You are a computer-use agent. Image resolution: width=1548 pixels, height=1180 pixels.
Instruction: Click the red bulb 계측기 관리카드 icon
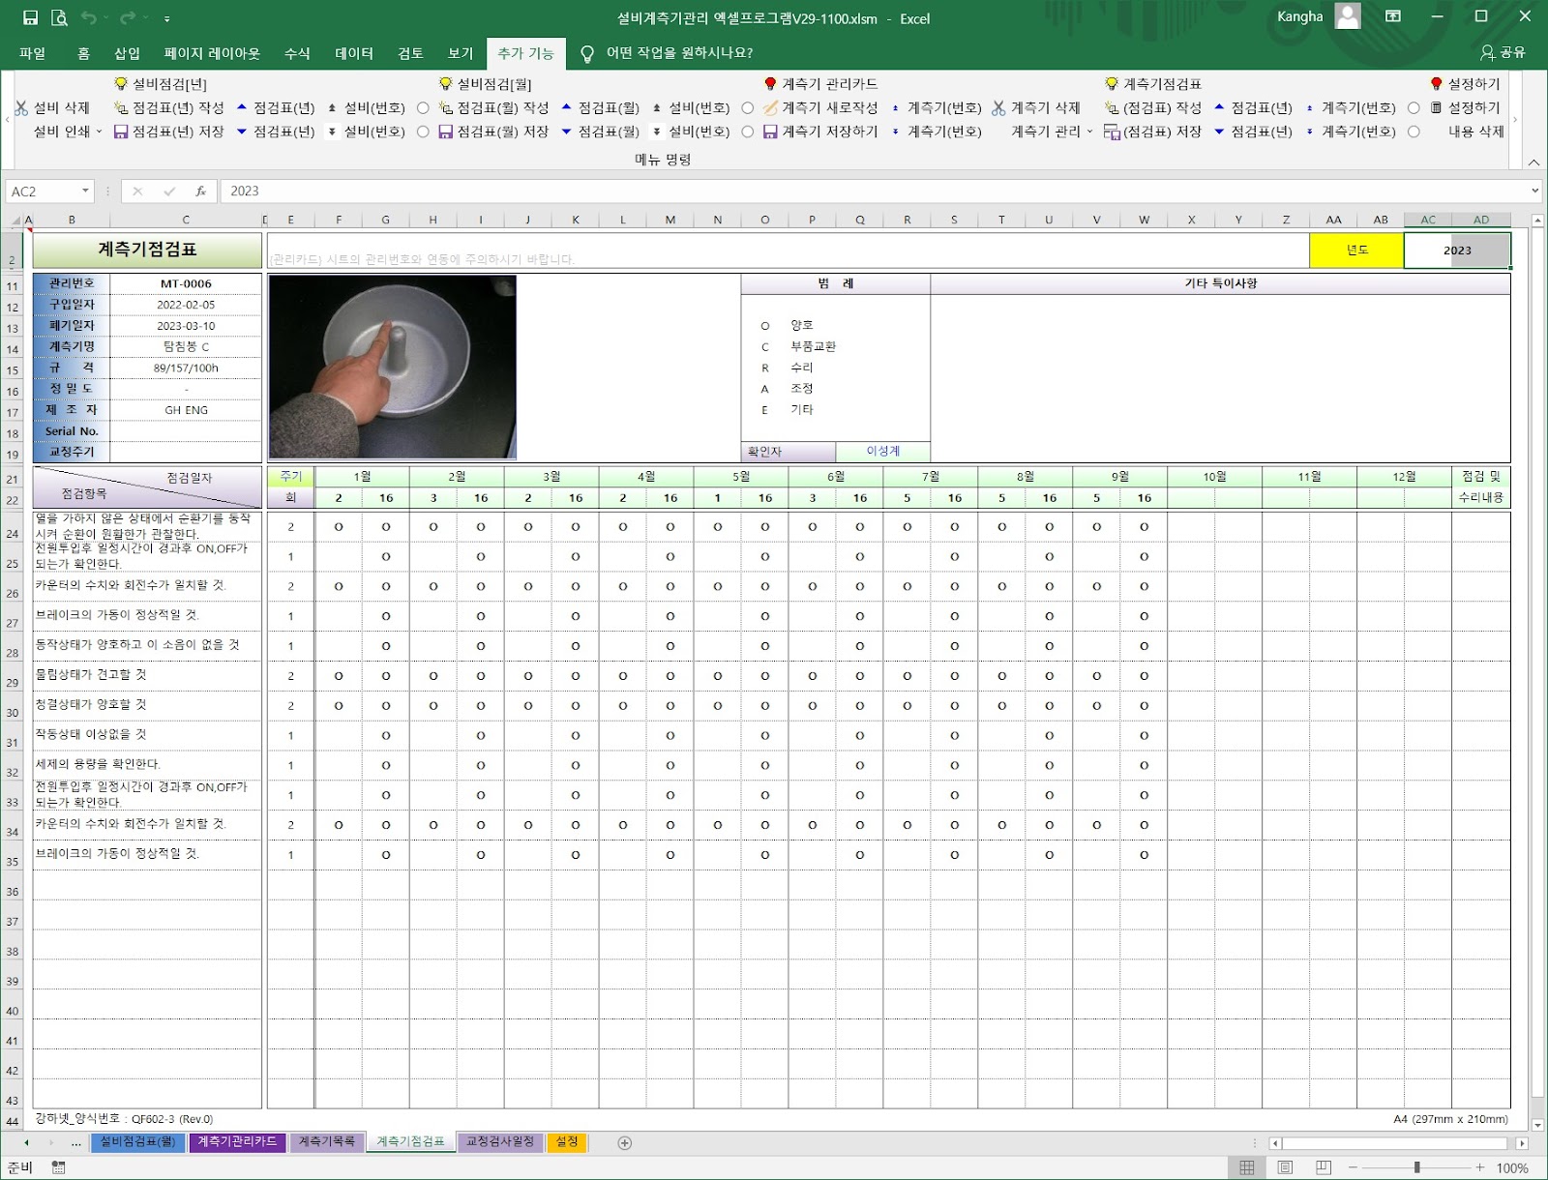[x=770, y=84]
